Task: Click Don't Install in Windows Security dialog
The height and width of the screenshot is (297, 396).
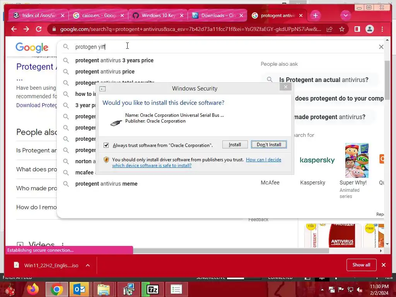Action: (269, 145)
